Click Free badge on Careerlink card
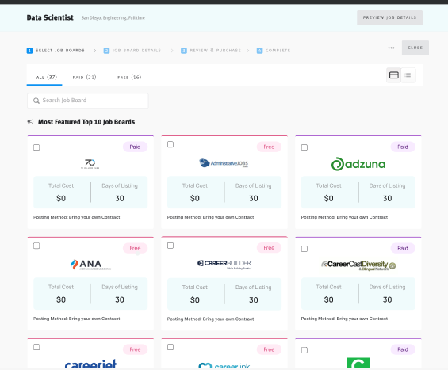Screen dimensions: 448x370 (269, 349)
